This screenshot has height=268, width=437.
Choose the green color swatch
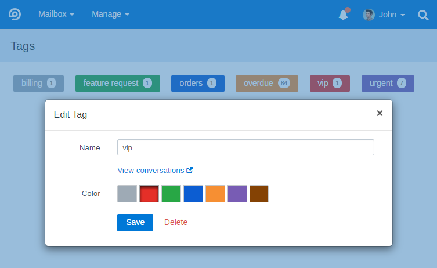171,194
